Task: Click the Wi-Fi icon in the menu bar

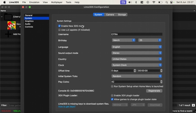Action: [x=154, y=2]
